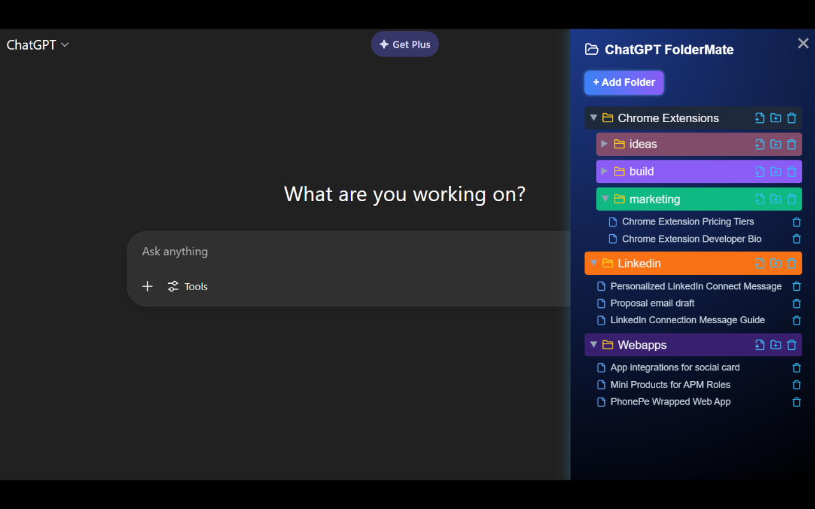Delete the build folder via trash icon
Image resolution: width=815 pixels, height=509 pixels.
[791, 172]
